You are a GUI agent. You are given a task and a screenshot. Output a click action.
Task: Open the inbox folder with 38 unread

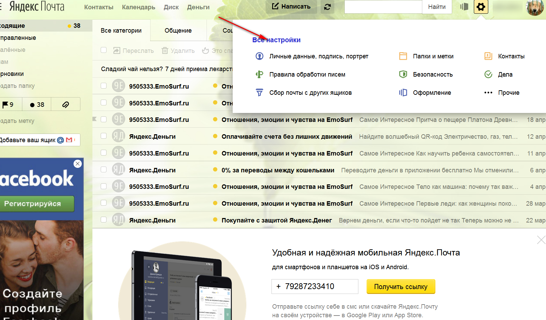pos(46,26)
